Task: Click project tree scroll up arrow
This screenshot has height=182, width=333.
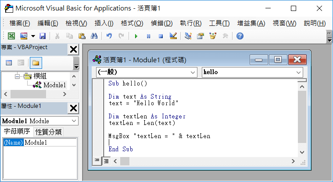Action: (74, 76)
